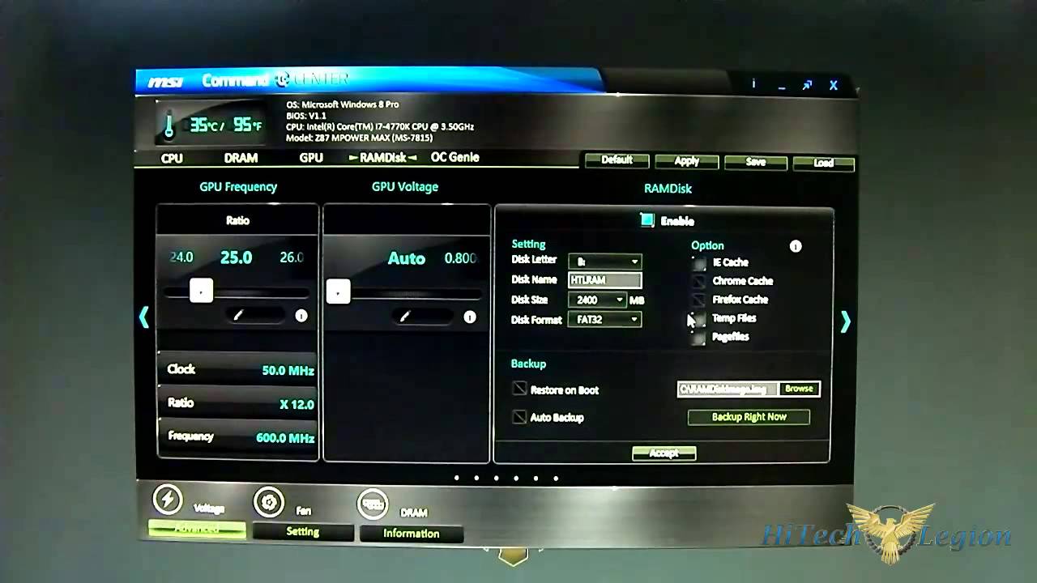Image resolution: width=1037 pixels, height=583 pixels.
Task: Open the Advanced bottom tab
Action: 197,529
